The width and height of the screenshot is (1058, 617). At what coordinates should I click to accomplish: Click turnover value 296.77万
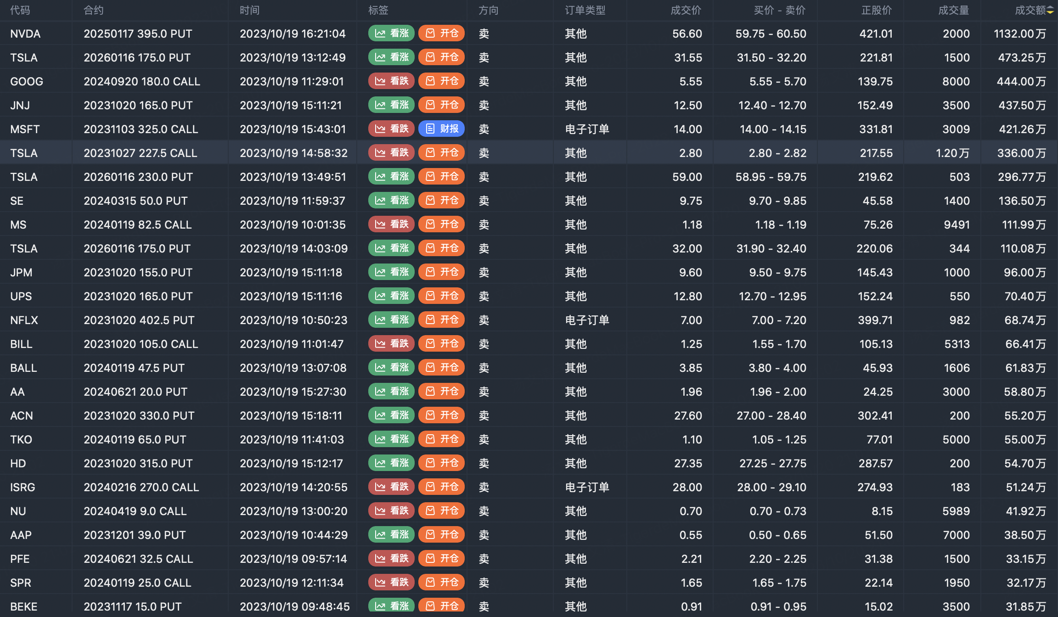pos(1022,177)
